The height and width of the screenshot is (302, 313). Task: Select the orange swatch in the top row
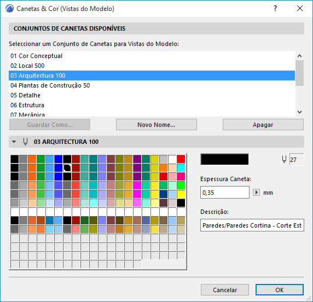click(x=32, y=159)
